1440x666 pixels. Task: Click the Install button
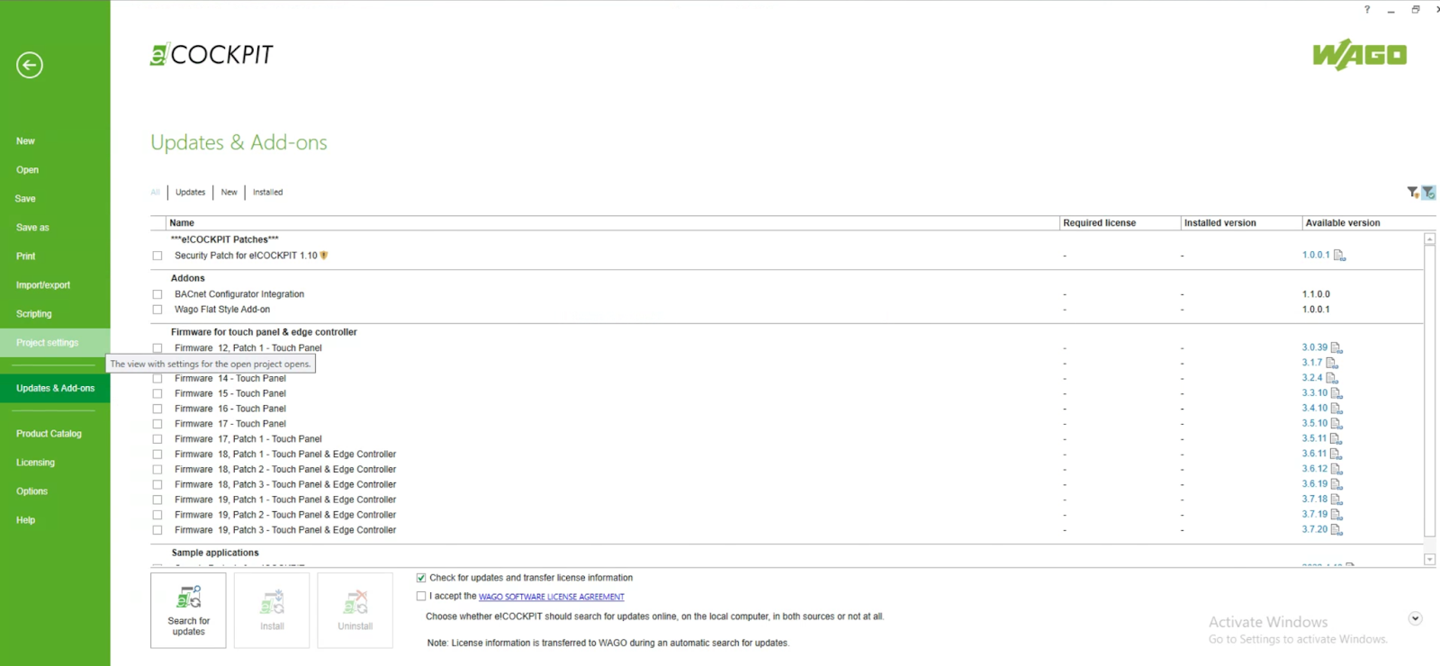272,610
